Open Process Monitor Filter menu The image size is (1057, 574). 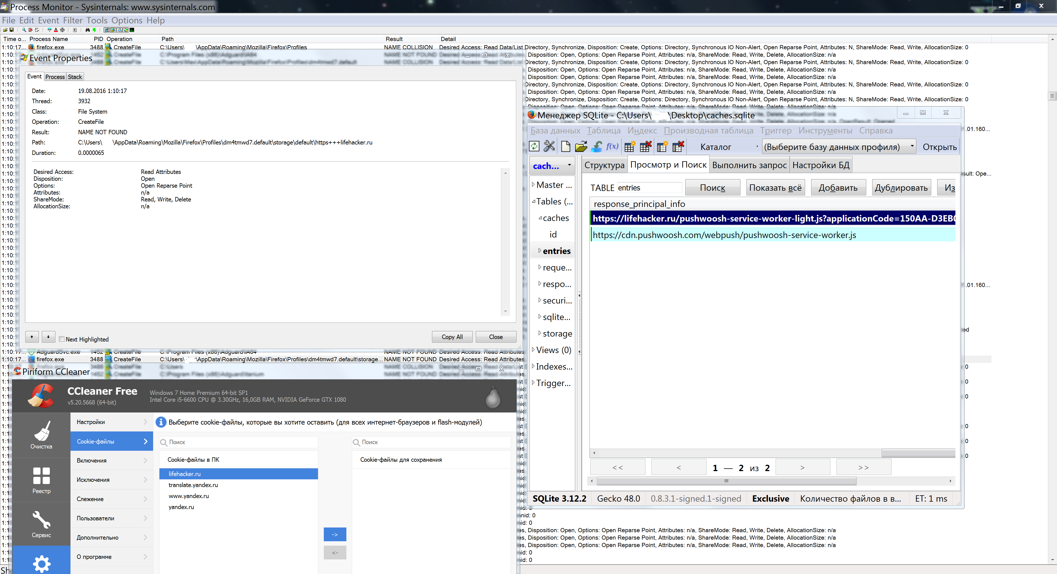pyautogui.click(x=73, y=20)
